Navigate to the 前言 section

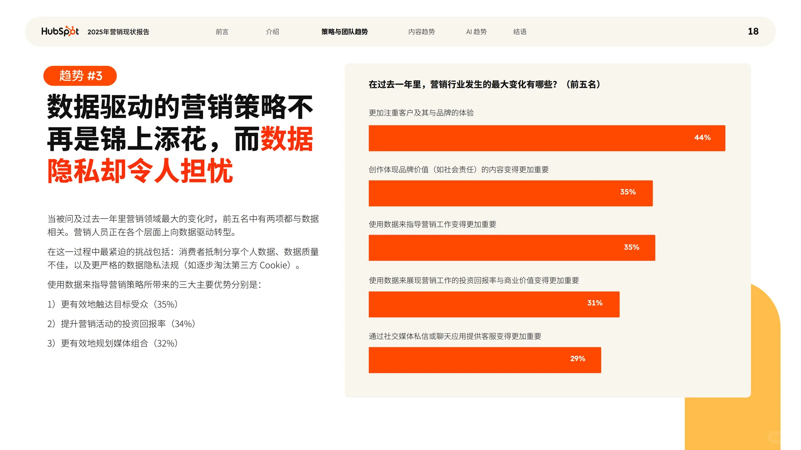click(x=222, y=32)
